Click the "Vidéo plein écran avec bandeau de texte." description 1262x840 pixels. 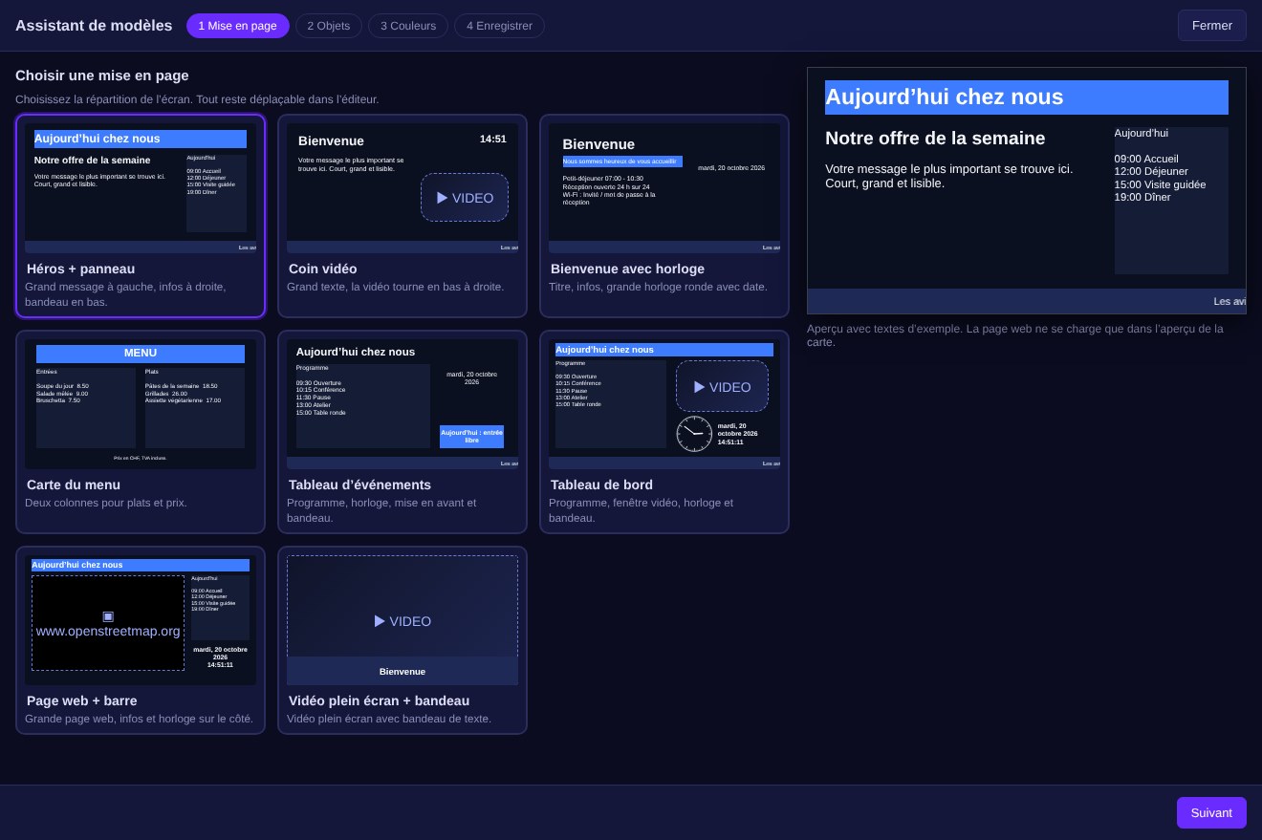(389, 719)
